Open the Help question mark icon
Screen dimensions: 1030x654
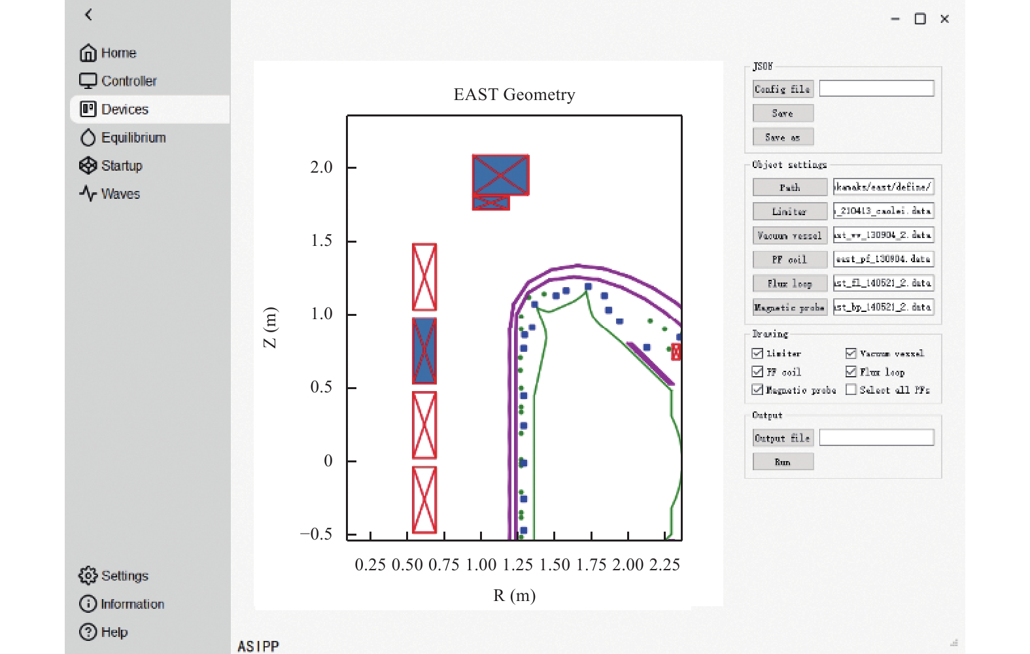click(x=88, y=632)
